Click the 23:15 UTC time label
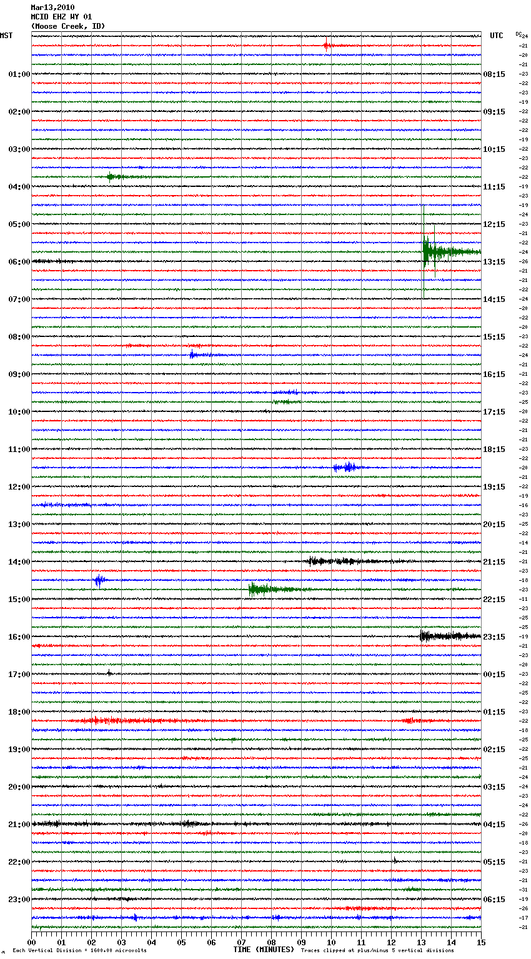Viewport: 531px width, 959px height. (494, 637)
